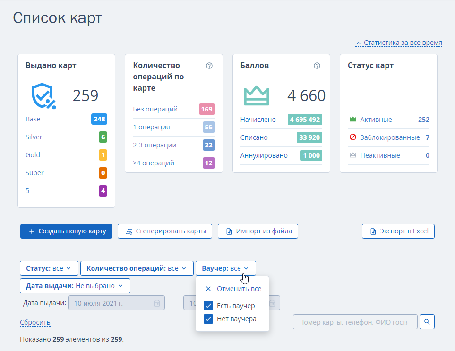455x351 pixels.
Task: Click the X icon next to Отменить все
Action: click(x=208, y=289)
